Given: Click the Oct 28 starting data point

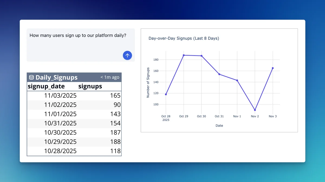Looking at the screenshot, I should (x=165, y=94).
